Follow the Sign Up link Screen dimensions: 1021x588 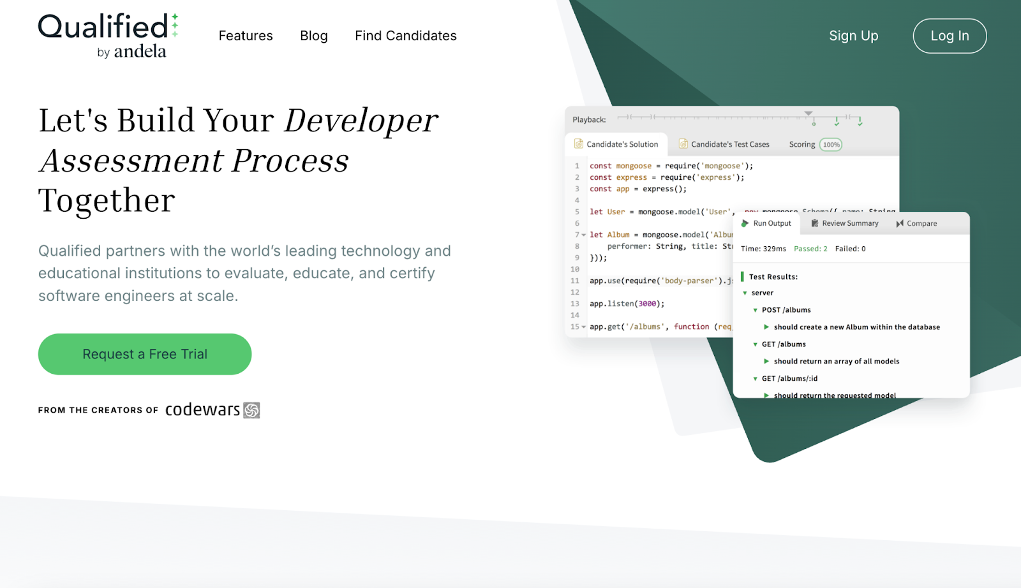click(854, 36)
